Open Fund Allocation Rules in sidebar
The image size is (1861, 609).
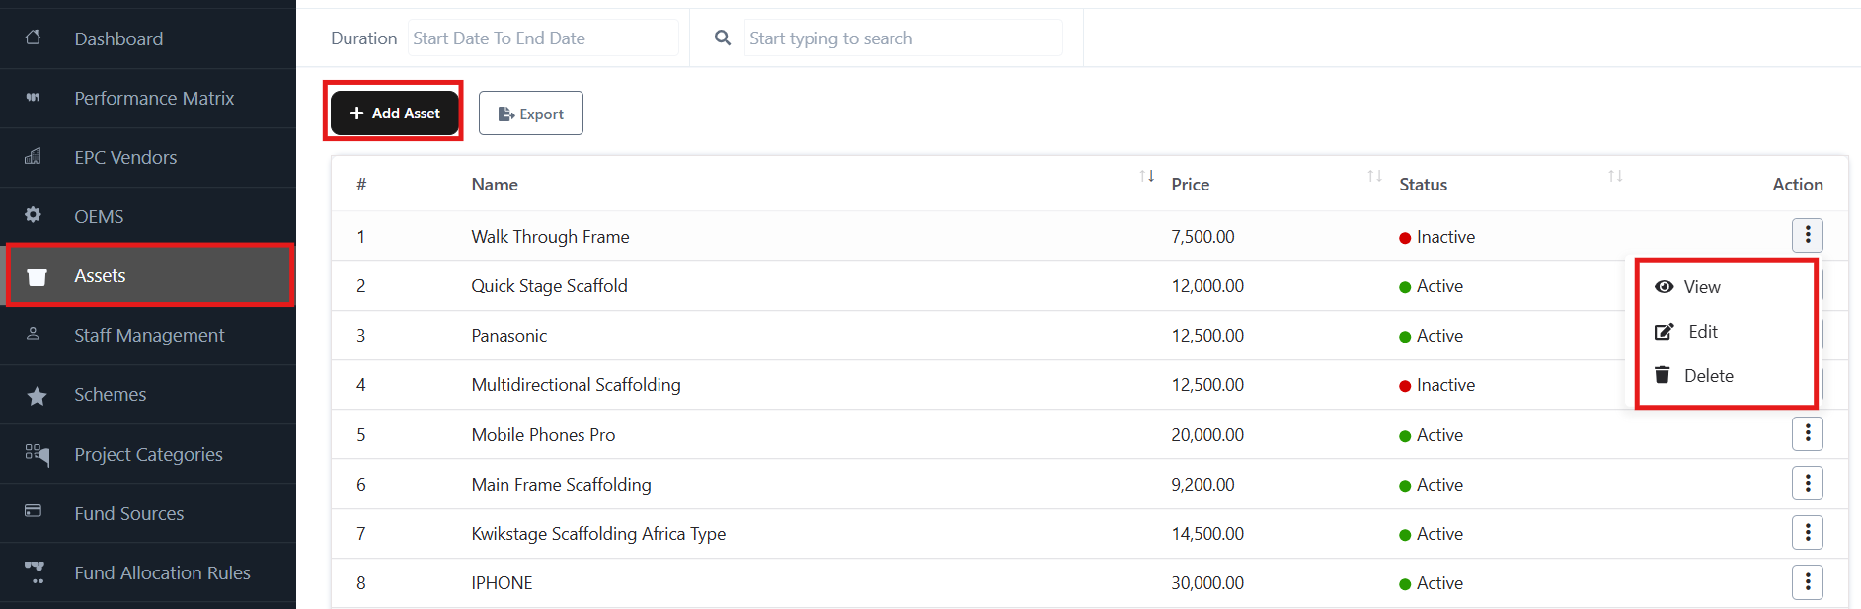tap(162, 572)
